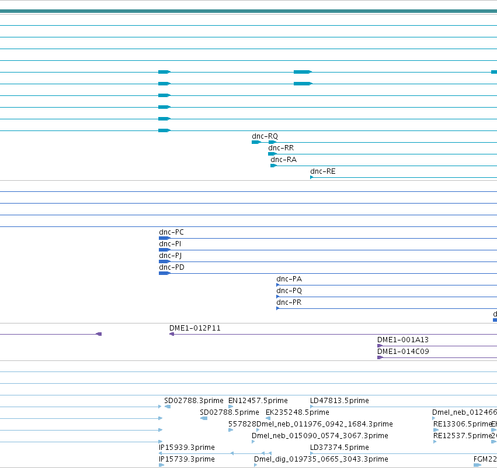Viewport: 497px width, 468px height.
Task: Select the blue CDS block under dnc-PD
Action: click(165, 273)
